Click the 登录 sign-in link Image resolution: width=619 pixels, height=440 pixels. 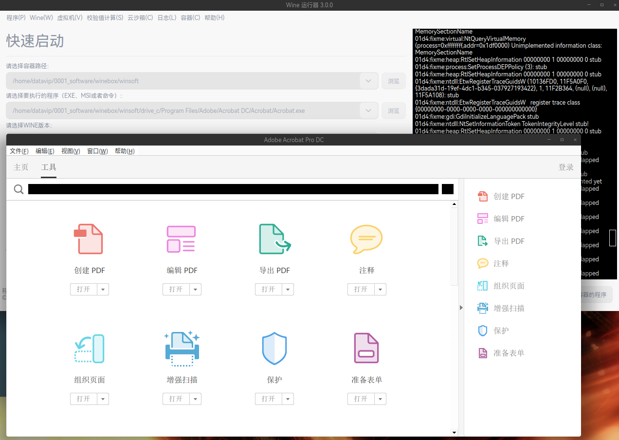click(566, 167)
